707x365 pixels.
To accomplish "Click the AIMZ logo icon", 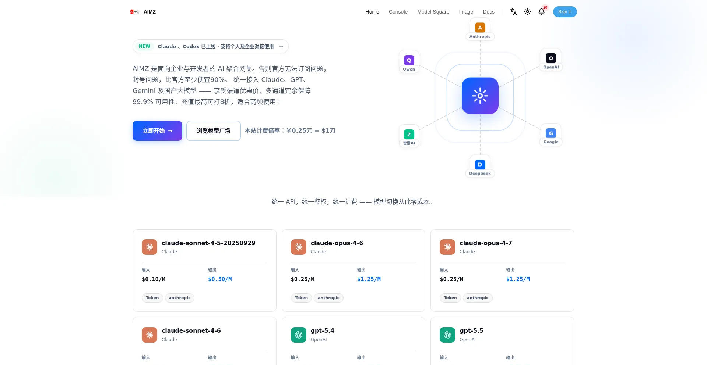I will 134,12.
